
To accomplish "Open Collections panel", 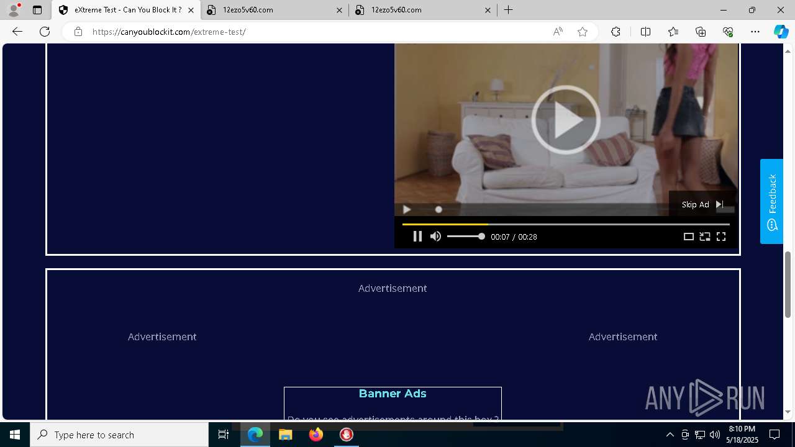I will click(701, 32).
